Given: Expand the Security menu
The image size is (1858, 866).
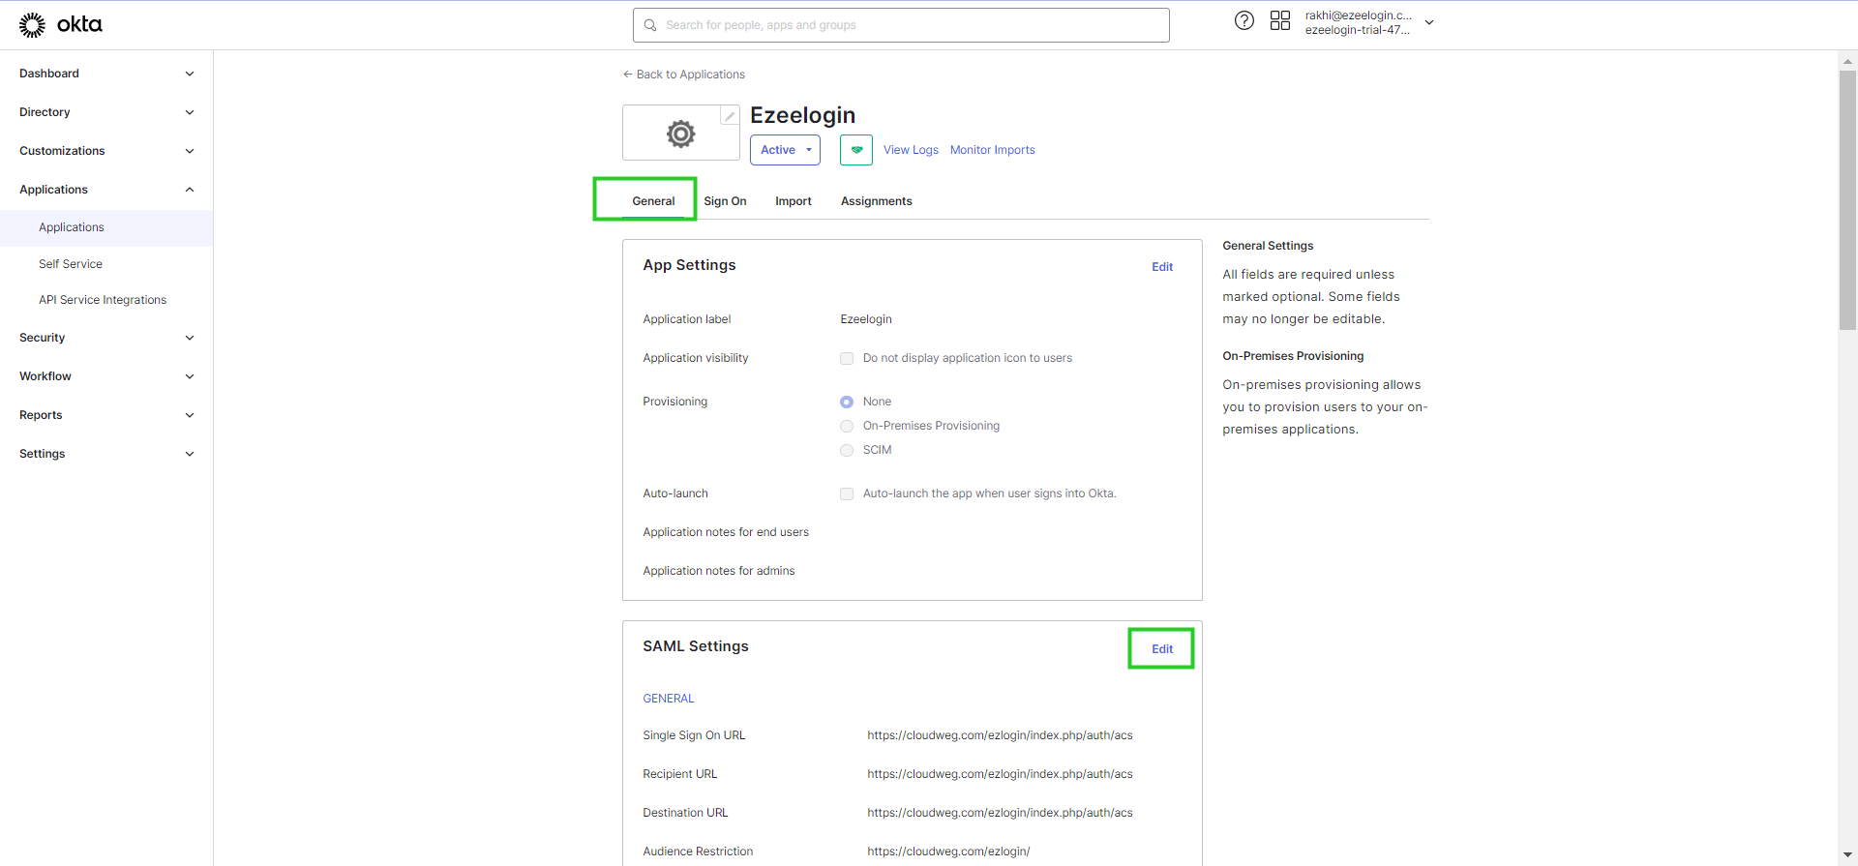Looking at the screenshot, I should 106,338.
